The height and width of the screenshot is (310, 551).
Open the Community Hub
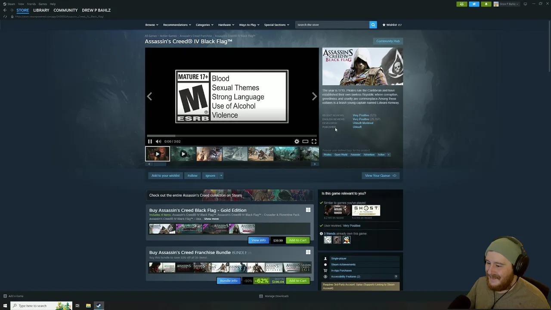388,41
